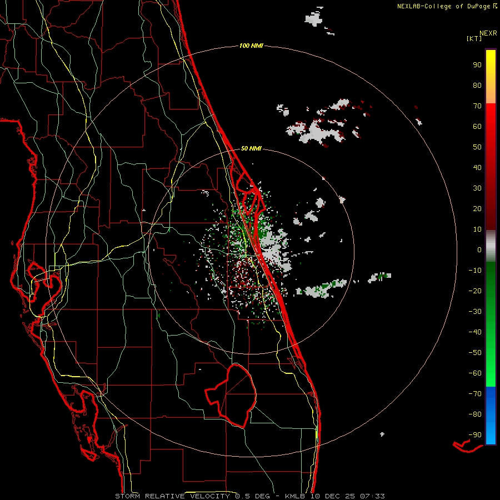Click the NEXR label above the color bar
The image size is (500, 500).
click(488, 33)
